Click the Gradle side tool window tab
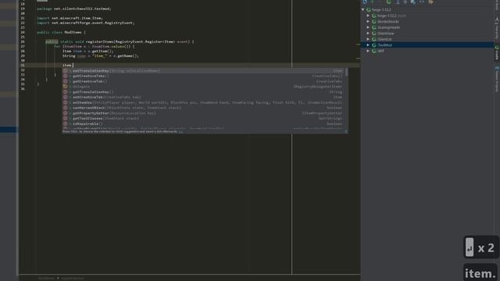Screen dimensions: 500x281 tap(497, 52)
